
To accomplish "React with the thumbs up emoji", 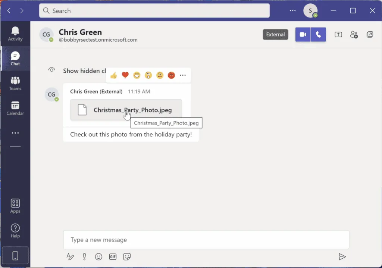I will tap(113, 75).
